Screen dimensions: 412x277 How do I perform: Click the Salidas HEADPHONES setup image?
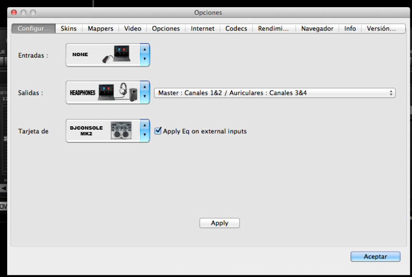tap(118, 92)
